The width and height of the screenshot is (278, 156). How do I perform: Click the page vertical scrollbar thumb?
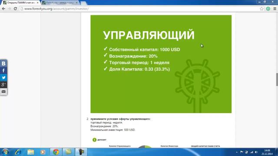[277, 79]
